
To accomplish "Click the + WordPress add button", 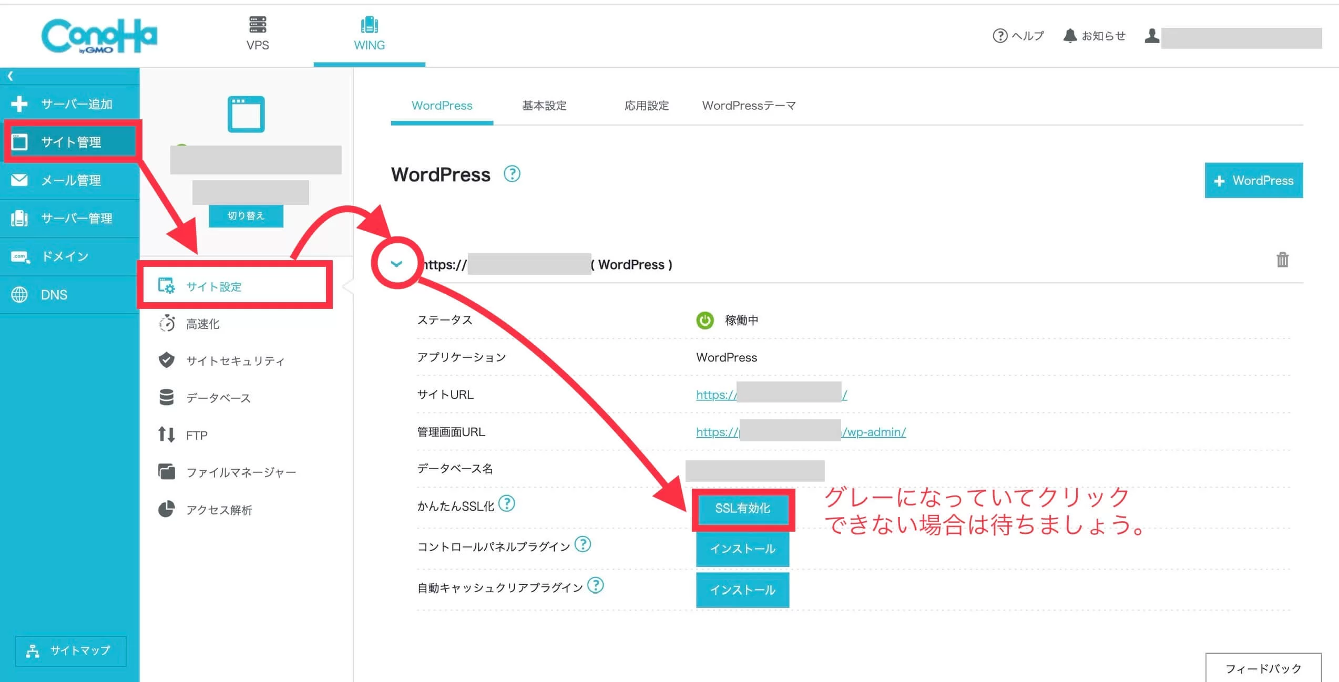I will [1254, 180].
